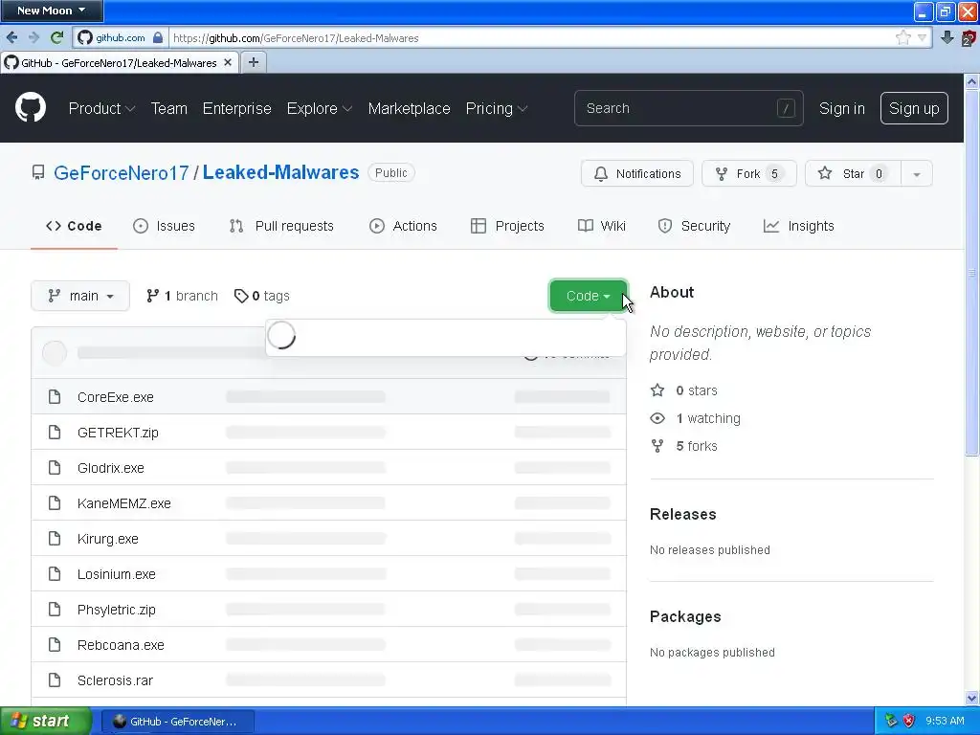
Task: Click file icon beside Rebcoana.exe
Action: coord(55,644)
